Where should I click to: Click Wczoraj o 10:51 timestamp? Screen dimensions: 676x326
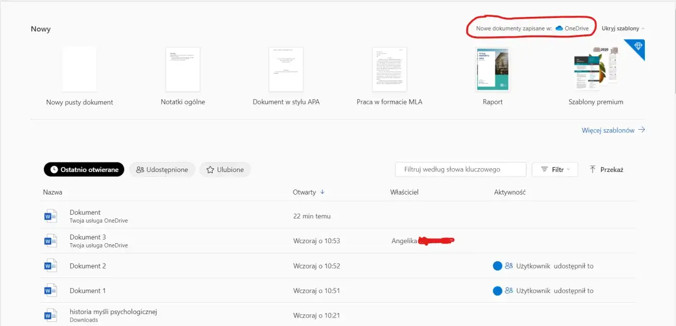[x=316, y=291]
